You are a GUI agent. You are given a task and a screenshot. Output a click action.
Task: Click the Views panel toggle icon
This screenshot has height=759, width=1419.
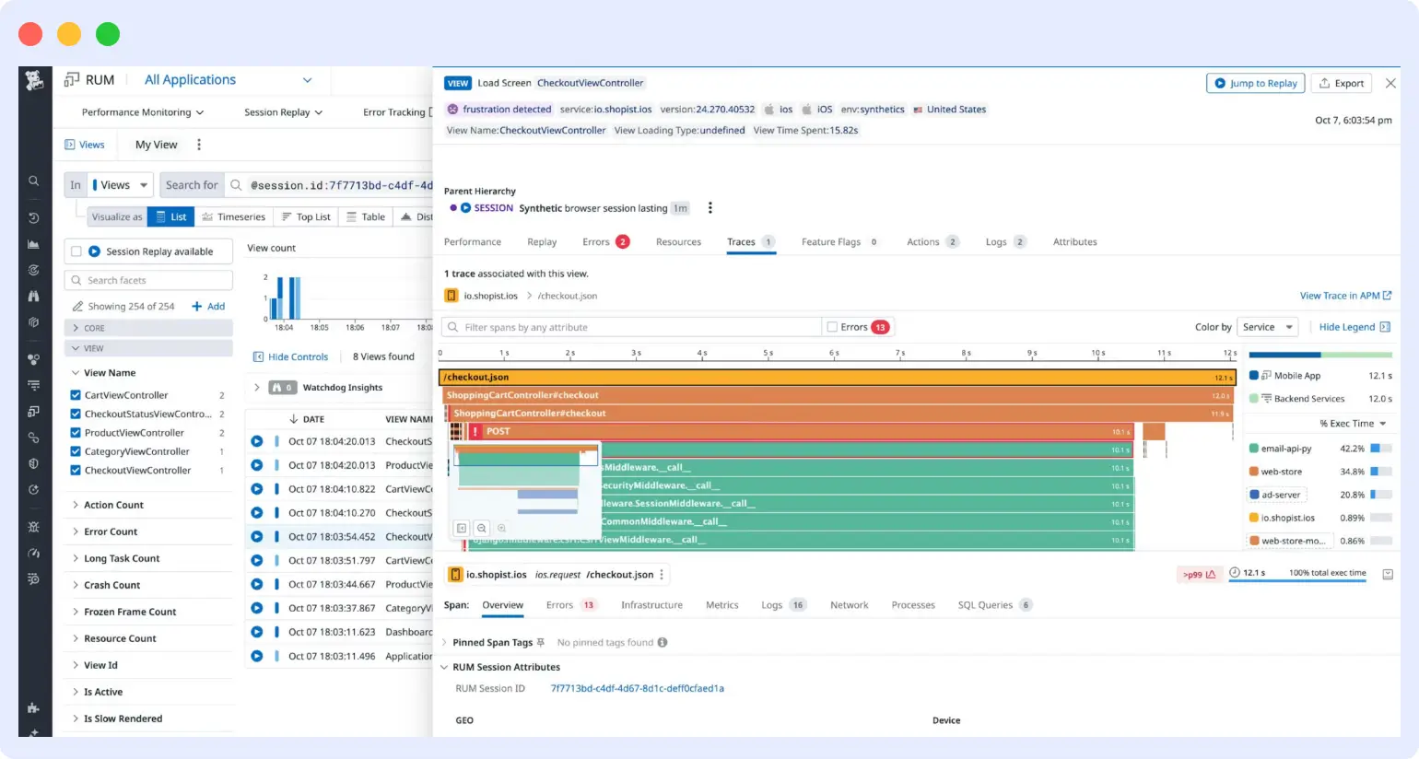[70, 145]
